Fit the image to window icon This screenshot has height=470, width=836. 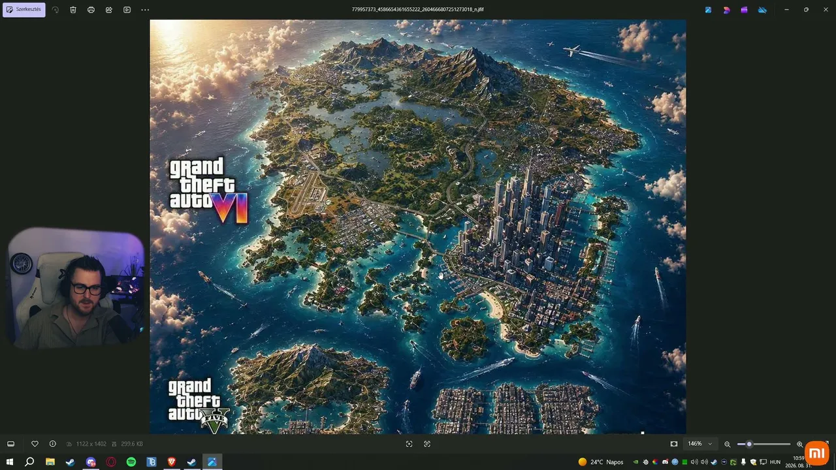tap(674, 444)
